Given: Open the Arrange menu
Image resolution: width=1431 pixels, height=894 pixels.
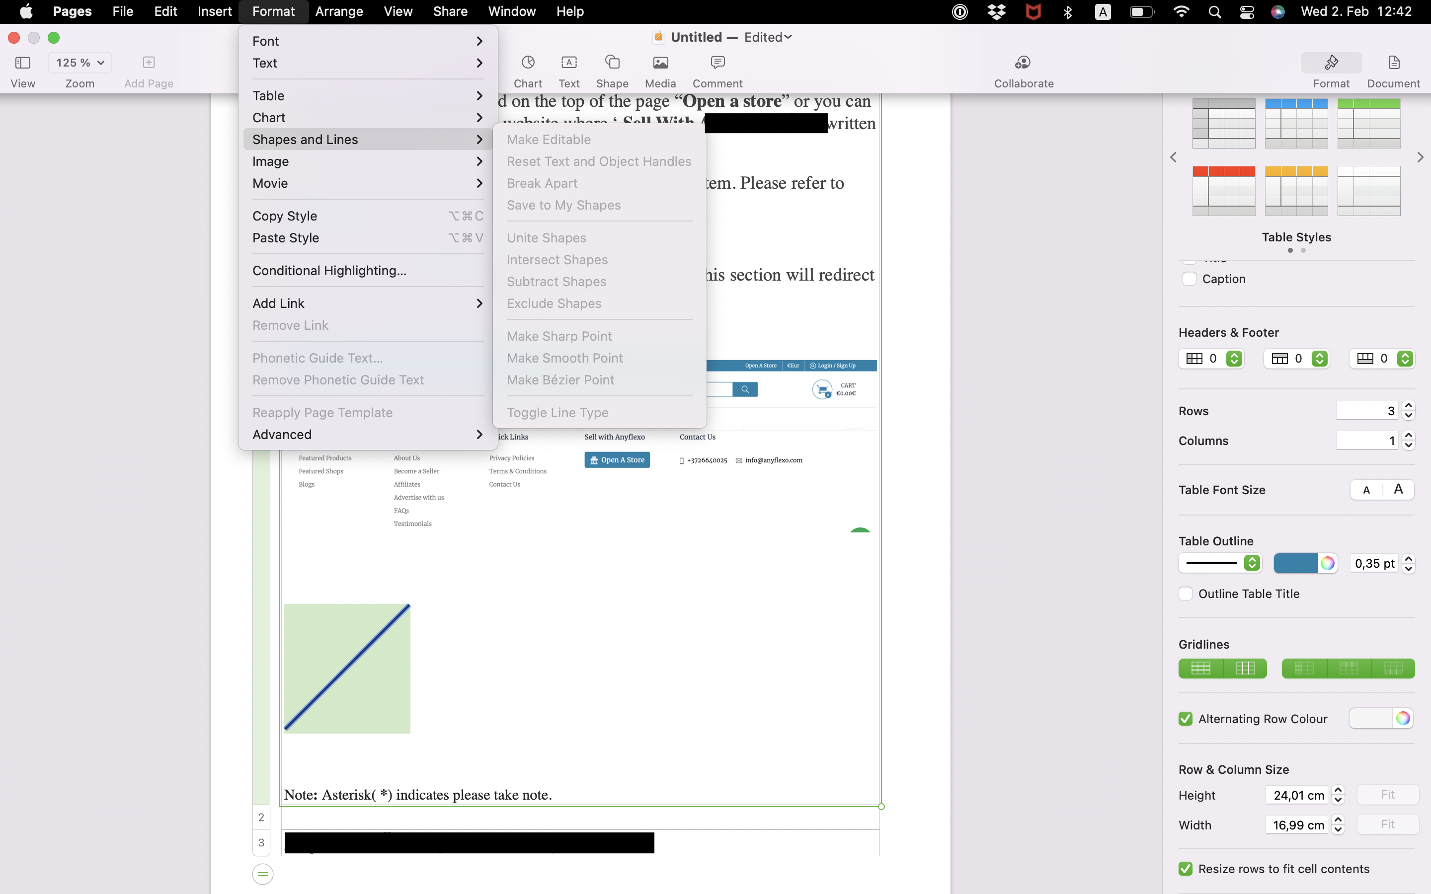Looking at the screenshot, I should click(339, 11).
